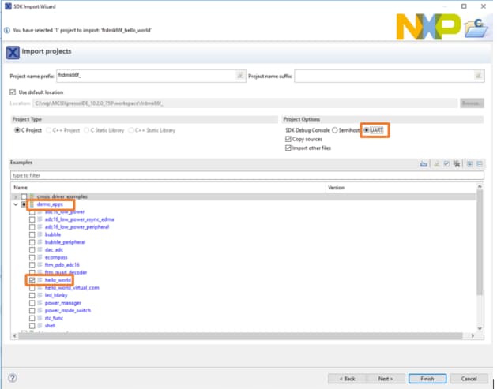Screen dimensions: 497x389
Task: Click the Name column header
Action: [21, 188]
